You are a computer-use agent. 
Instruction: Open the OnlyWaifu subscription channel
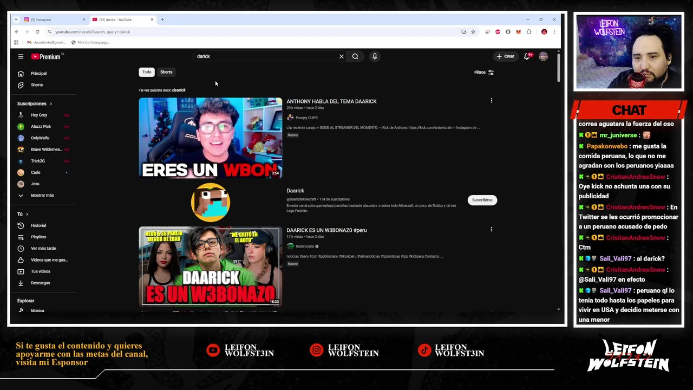pos(40,138)
